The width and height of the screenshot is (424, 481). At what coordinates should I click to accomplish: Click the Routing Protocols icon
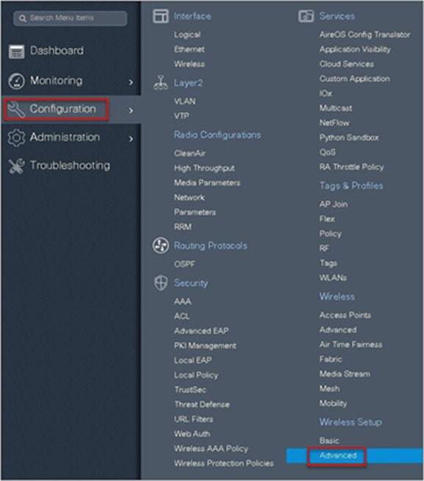pyautogui.click(x=160, y=246)
